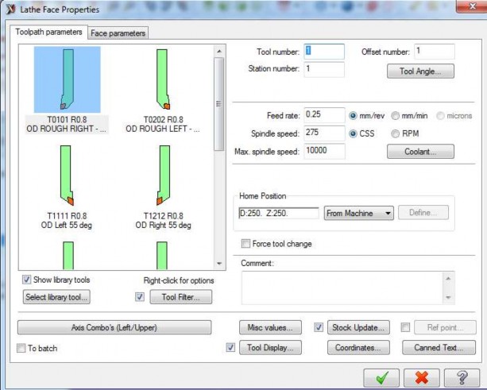Screen dimensions: 487x390
Task: Click the Tool Angle button
Action: pos(419,71)
